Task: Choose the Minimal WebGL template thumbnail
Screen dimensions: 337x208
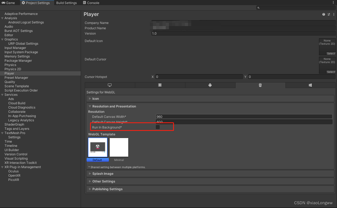Action: pyautogui.click(x=119, y=147)
